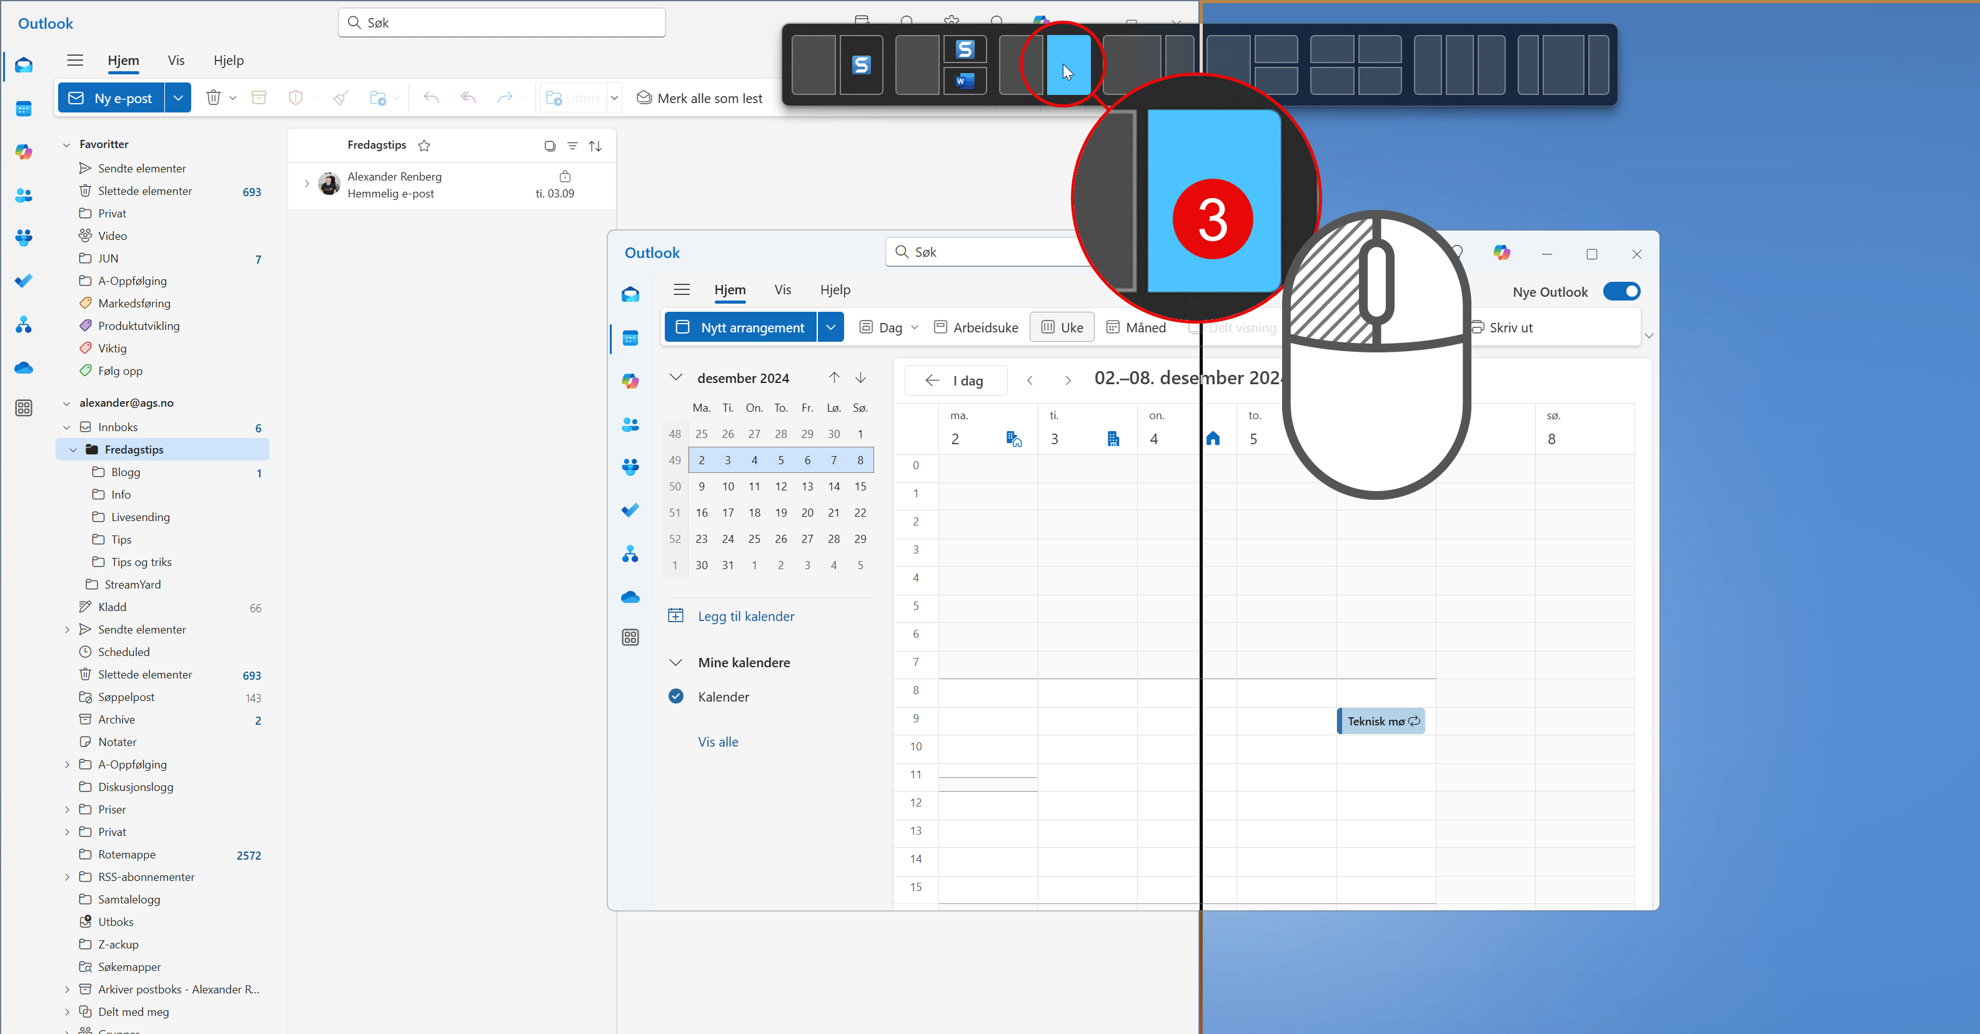Click Merk alle som lest
The height and width of the screenshot is (1034, 1980).
[699, 97]
